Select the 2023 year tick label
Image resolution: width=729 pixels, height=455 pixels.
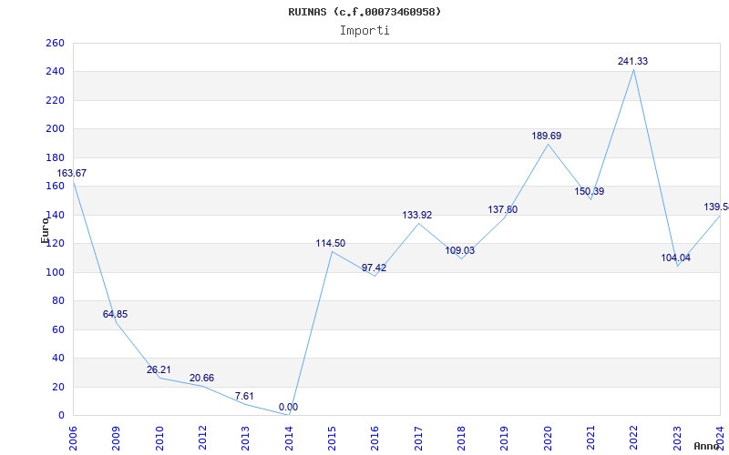[x=677, y=439]
